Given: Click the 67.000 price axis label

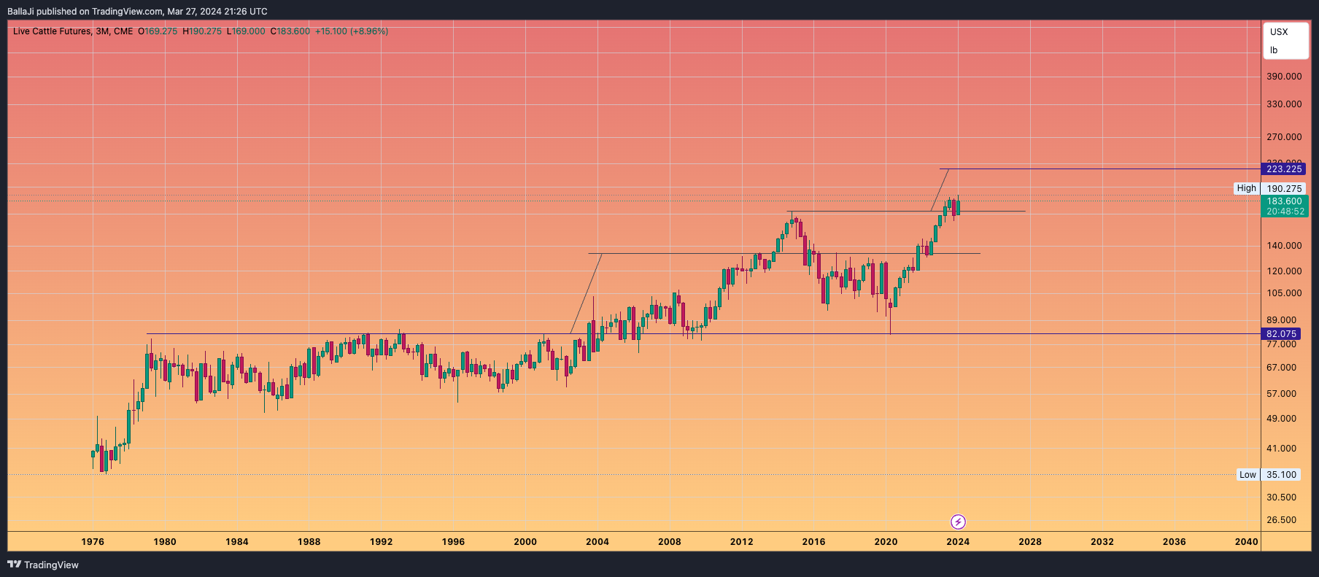Looking at the screenshot, I should click(x=1282, y=368).
